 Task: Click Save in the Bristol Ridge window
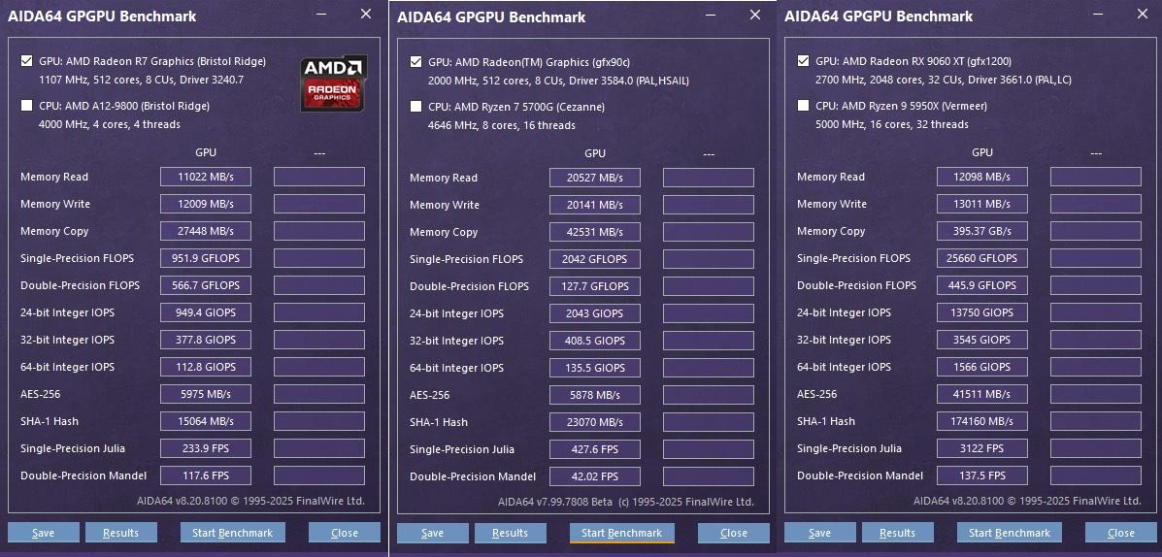(x=43, y=533)
